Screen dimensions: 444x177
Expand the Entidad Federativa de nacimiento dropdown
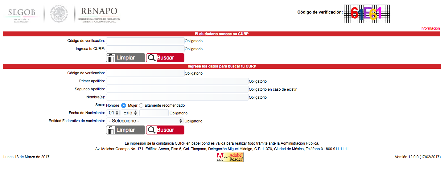(x=145, y=121)
